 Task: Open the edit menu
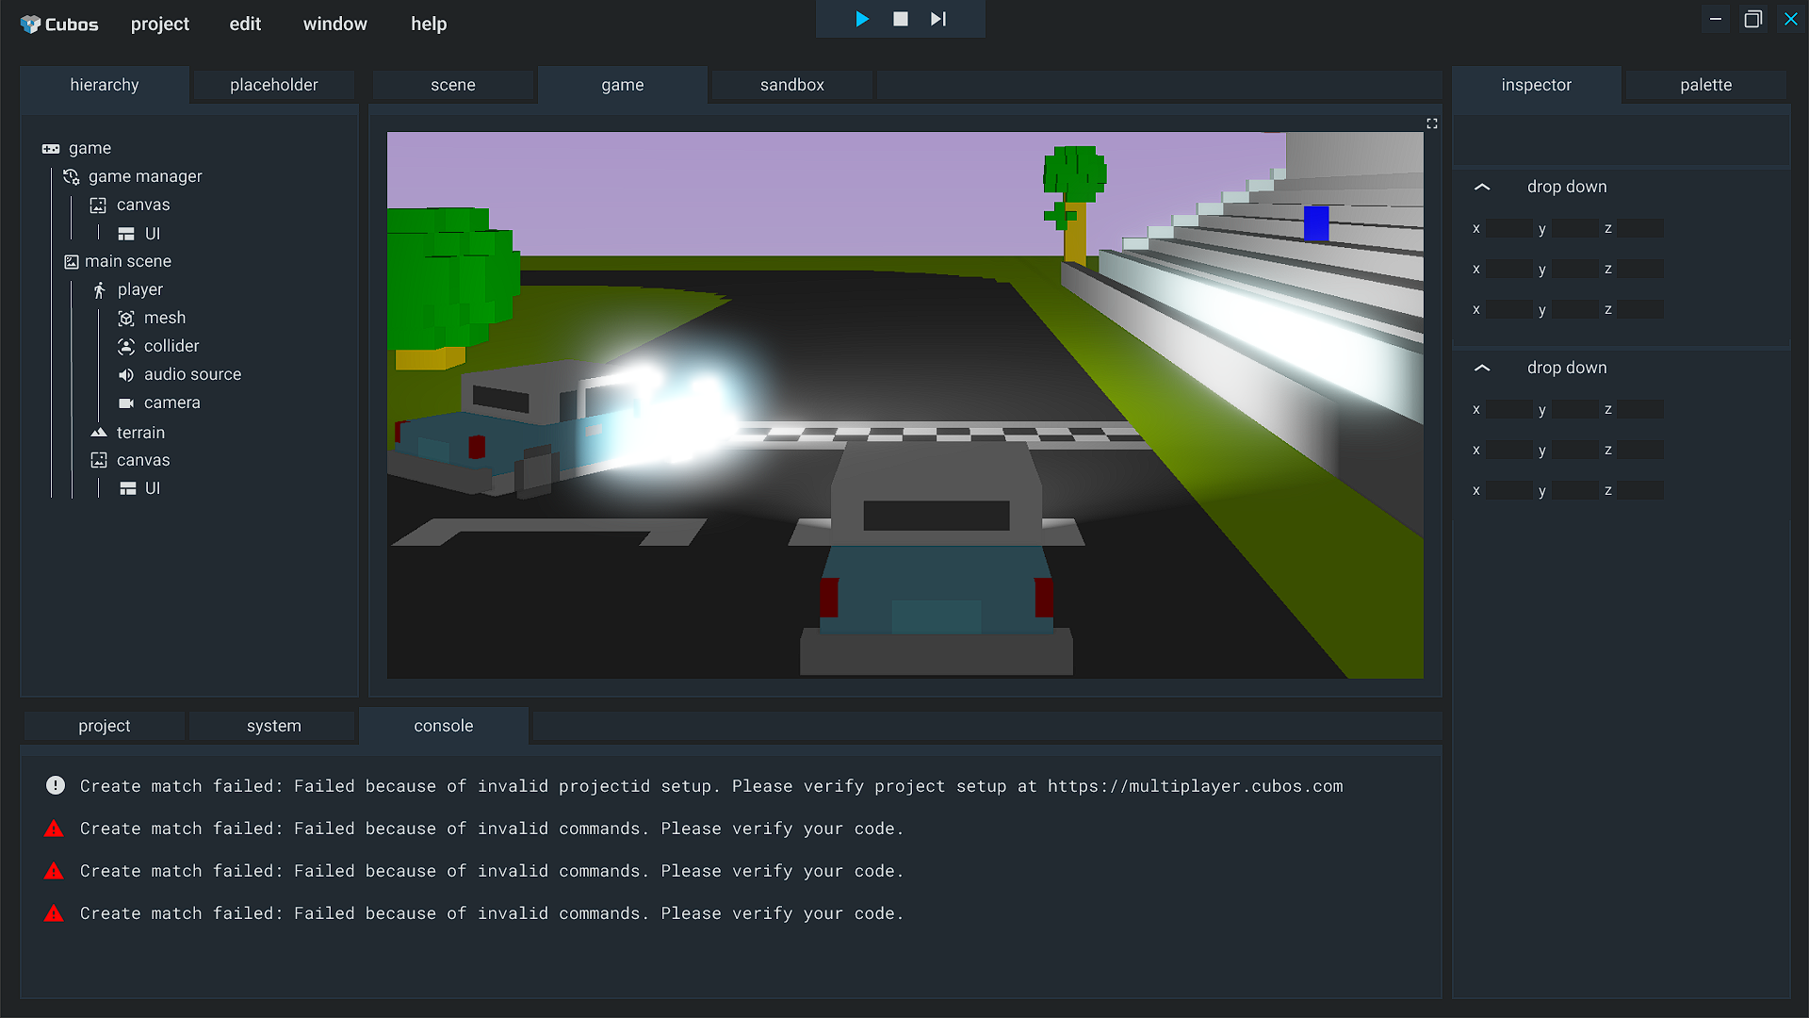[245, 24]
